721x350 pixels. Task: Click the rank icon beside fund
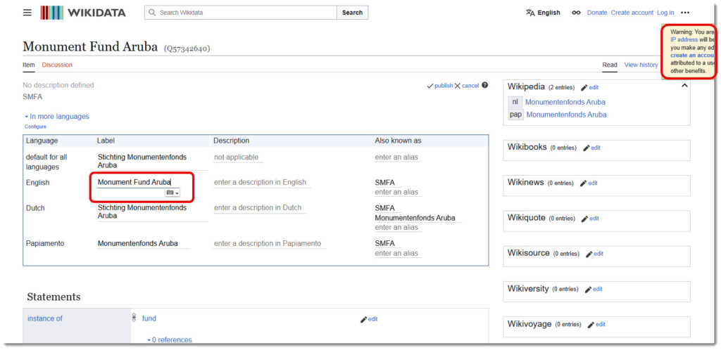134,318
